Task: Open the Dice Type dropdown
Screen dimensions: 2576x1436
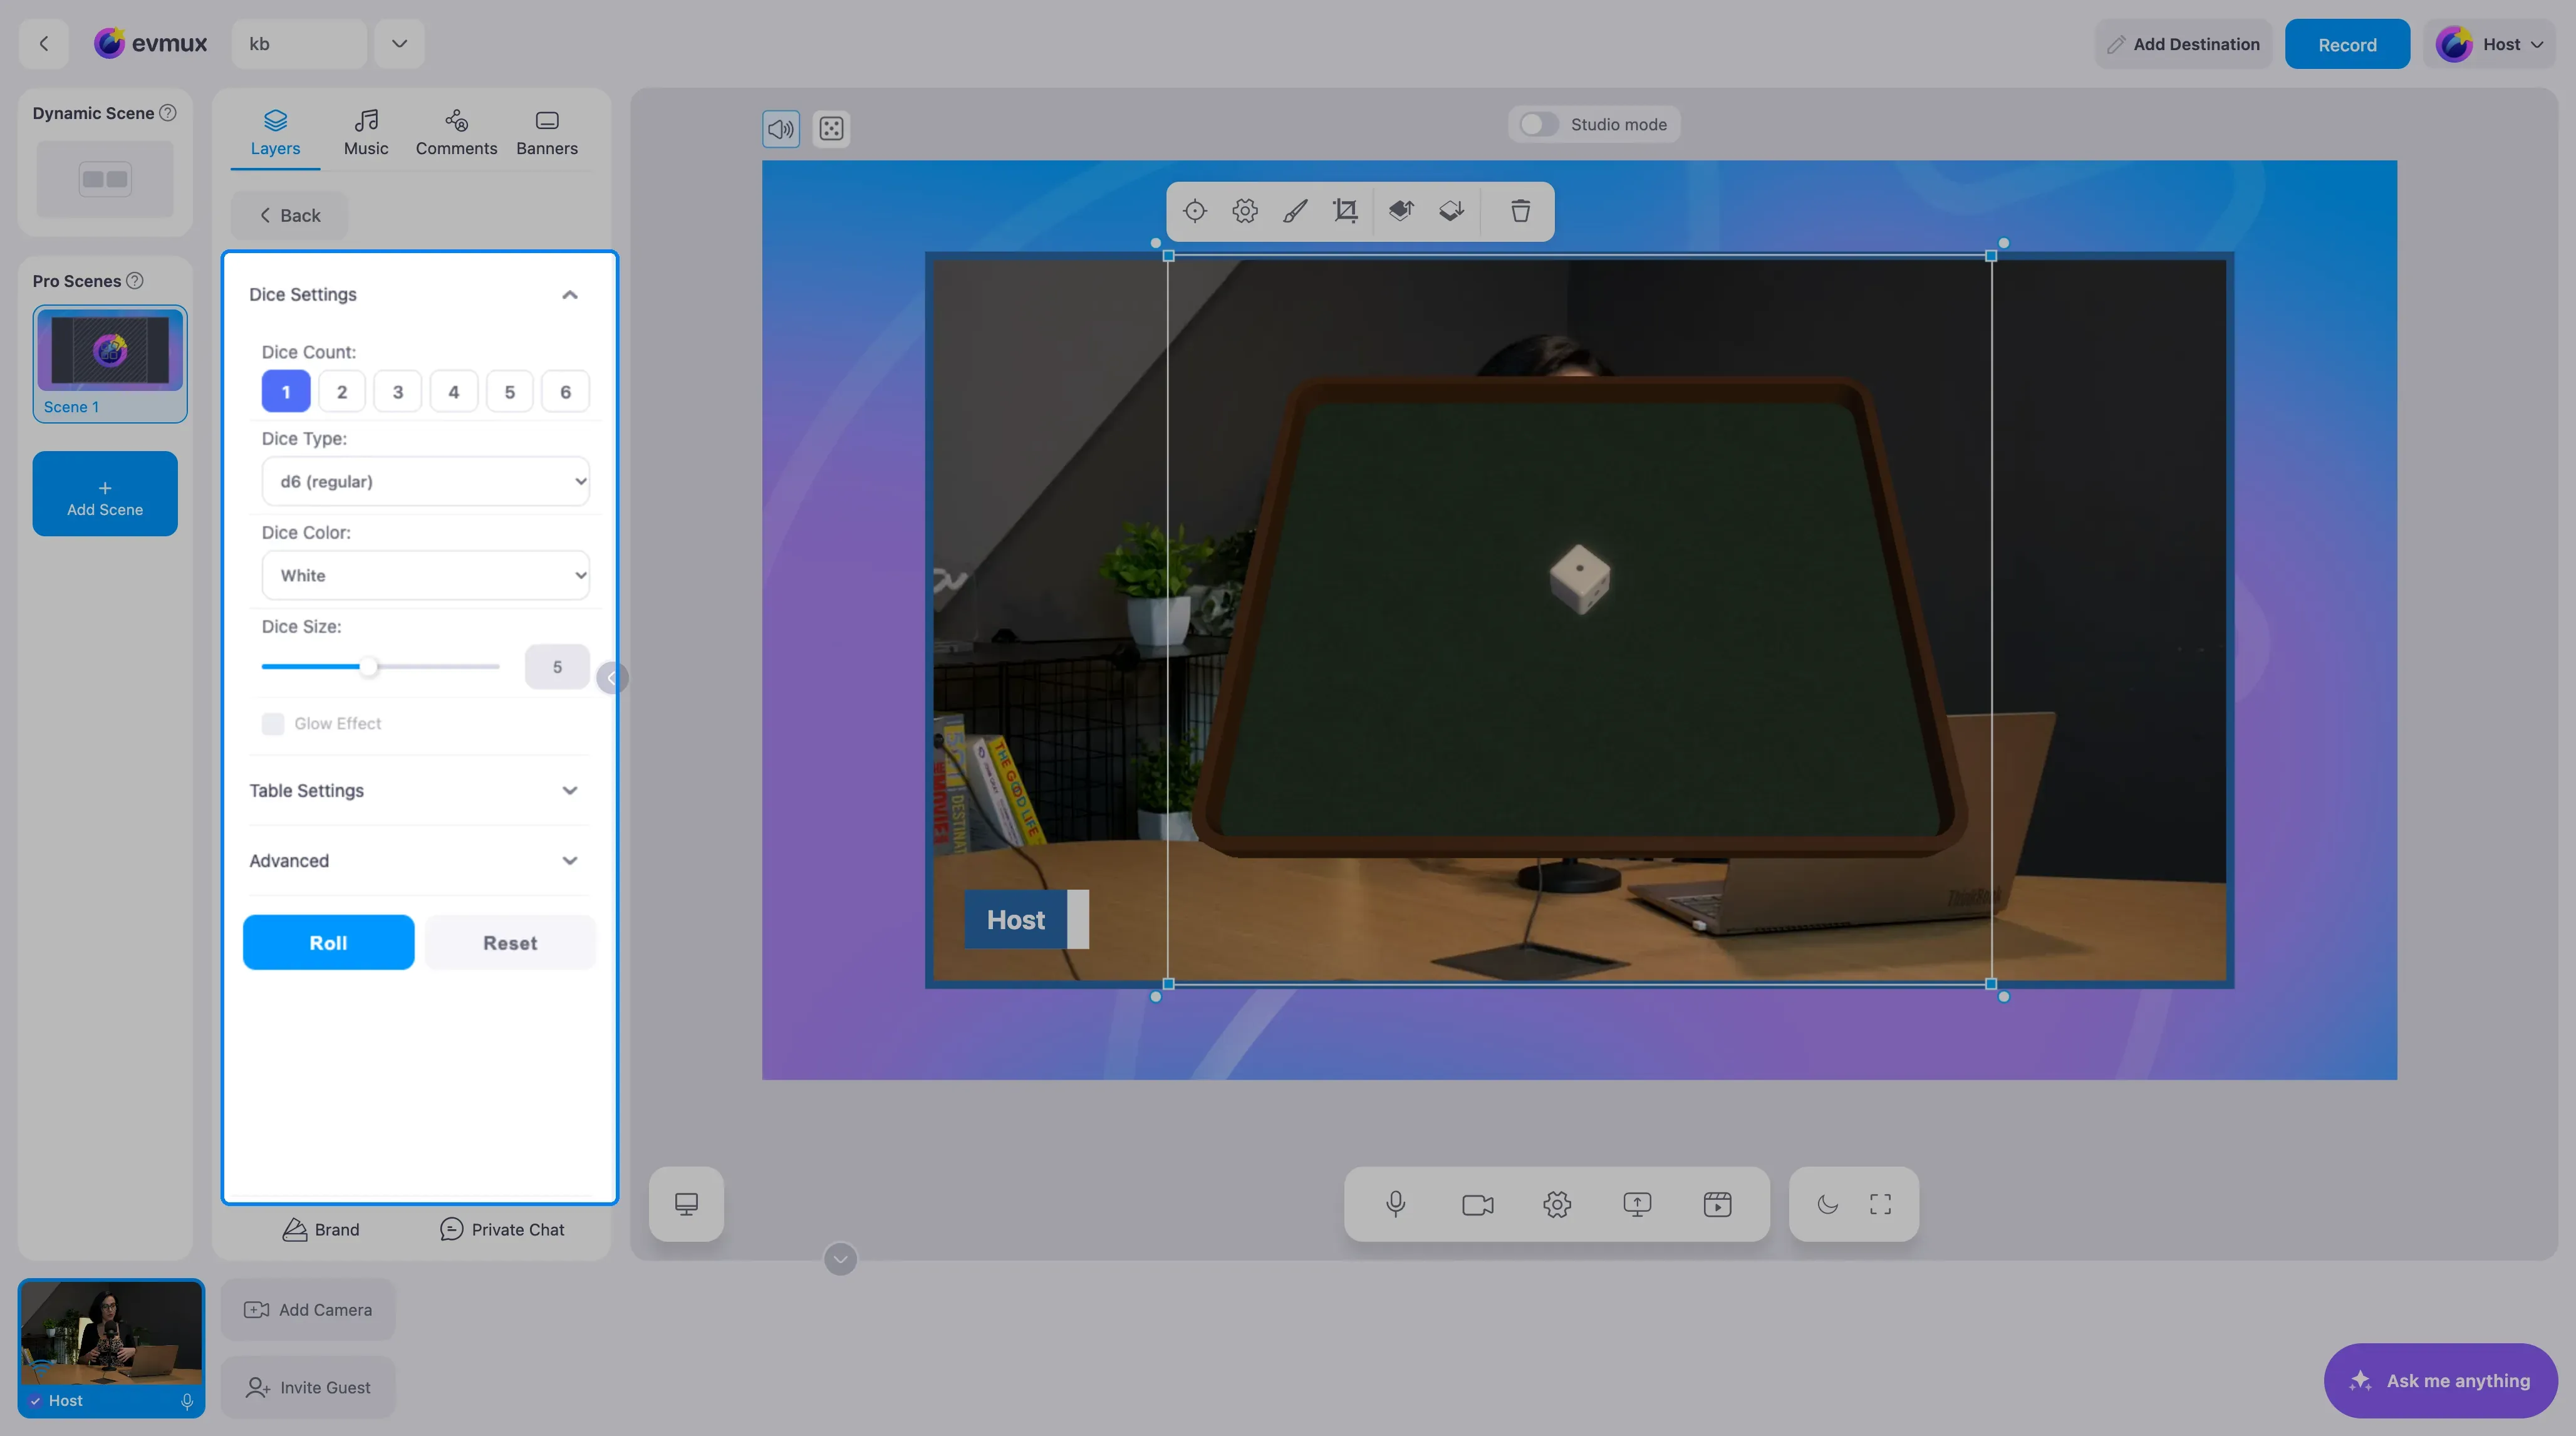Action: (x=425, y=481)
